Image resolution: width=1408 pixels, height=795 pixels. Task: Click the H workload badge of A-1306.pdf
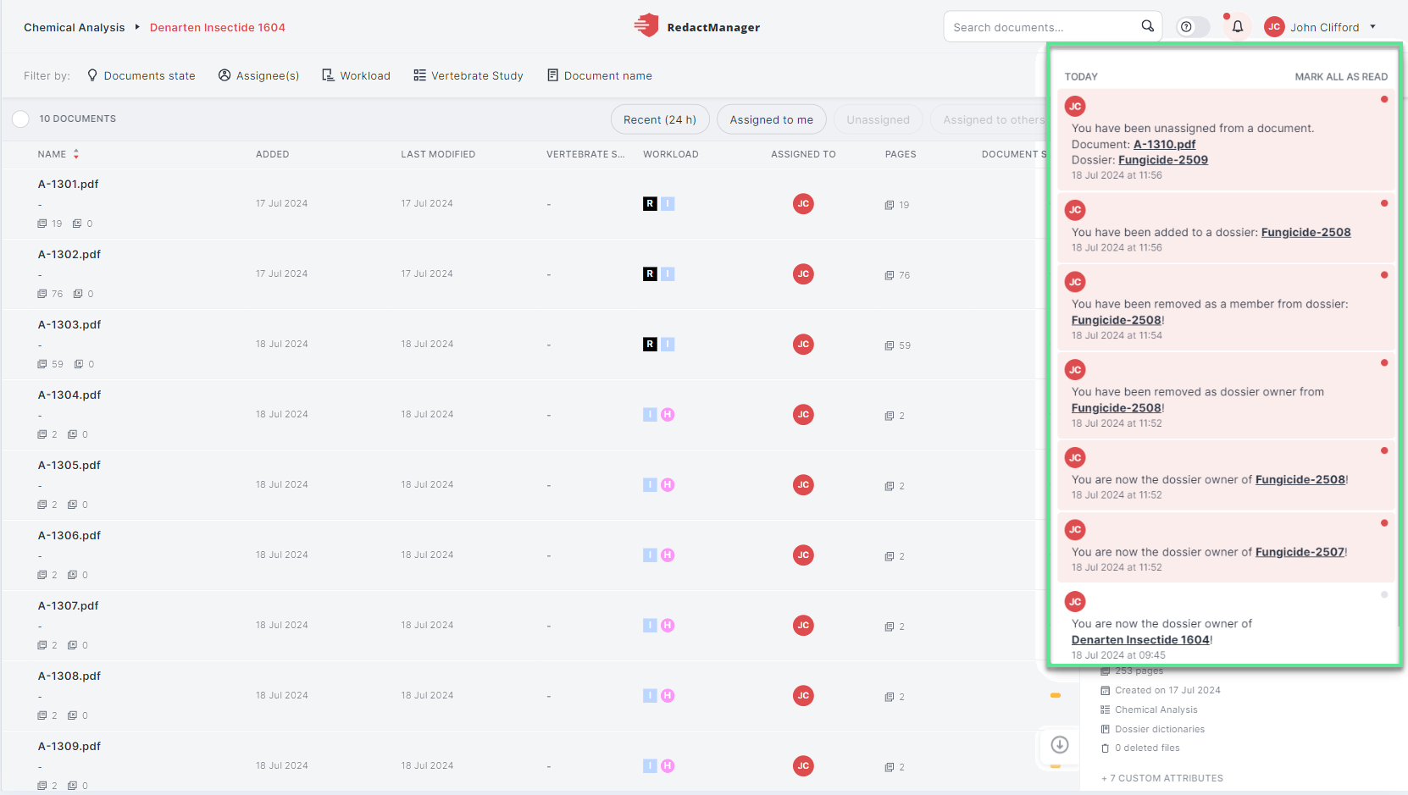point(668,555)
